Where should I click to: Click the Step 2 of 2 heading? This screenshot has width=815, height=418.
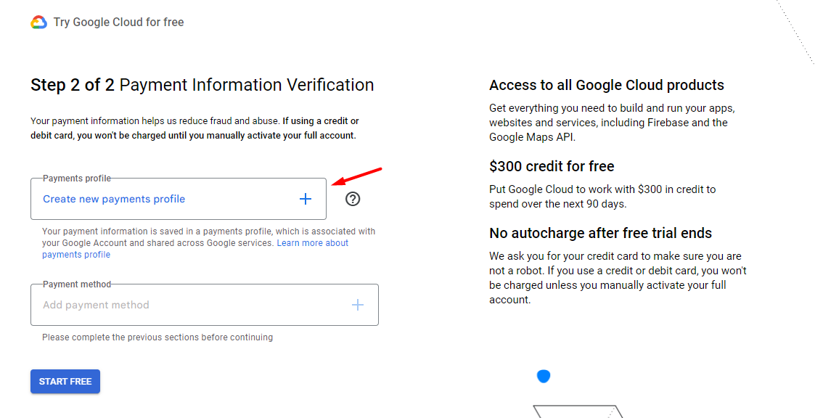[x=202, y=85]
